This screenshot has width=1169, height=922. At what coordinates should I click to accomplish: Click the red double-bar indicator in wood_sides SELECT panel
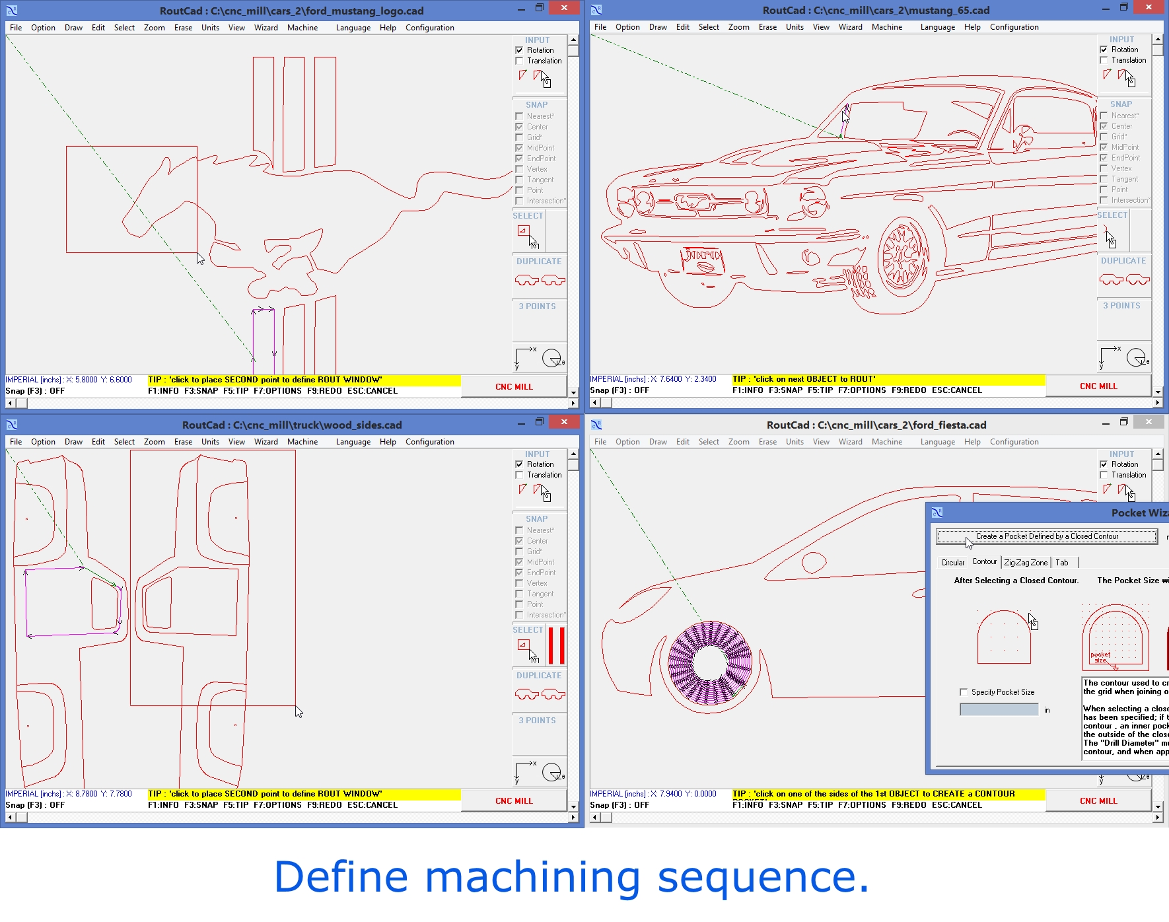coord(557,645)
